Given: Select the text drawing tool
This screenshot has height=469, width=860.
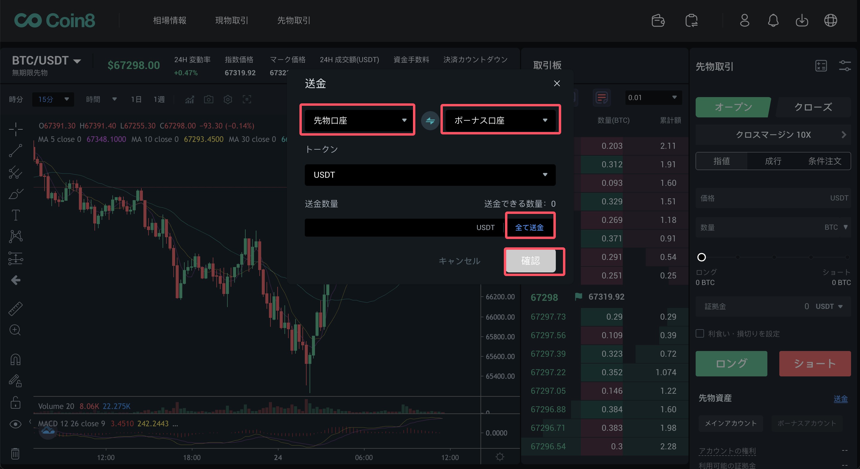Looking at the screenshot, I should click(15, 215).
